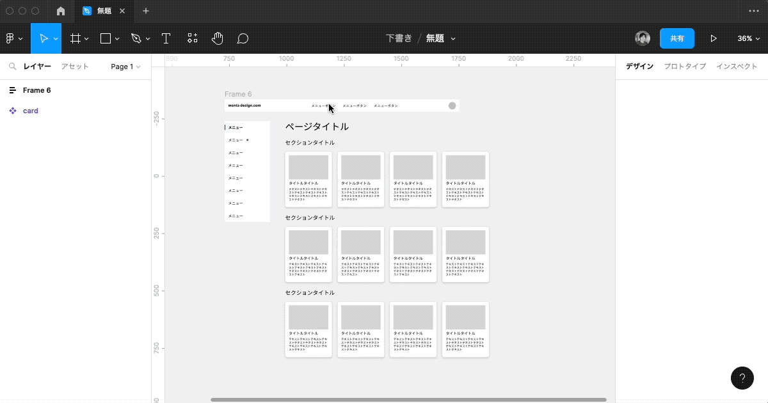
Task: Open the help menu via the question mark bubble
Action: [742, 378]
